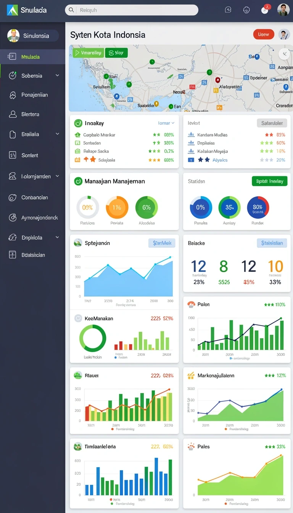Focus the top search field
The width and height of the screenshot is (293, 513).
point(132,10)
